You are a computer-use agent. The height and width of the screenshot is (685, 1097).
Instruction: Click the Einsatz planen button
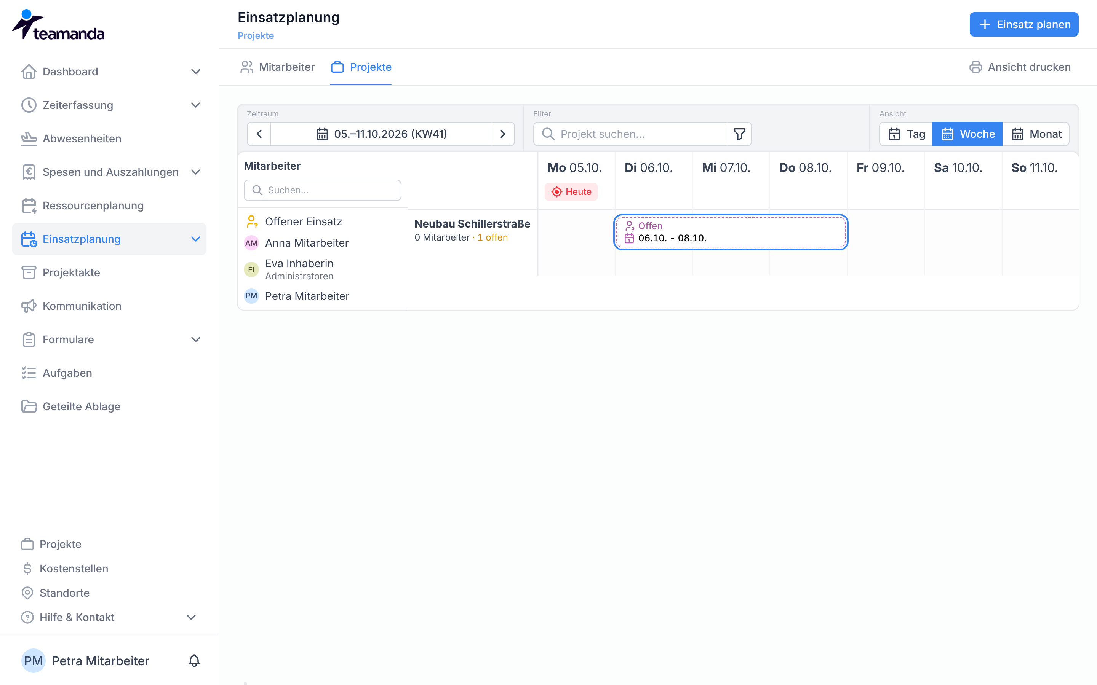(x=1024, y=24)
